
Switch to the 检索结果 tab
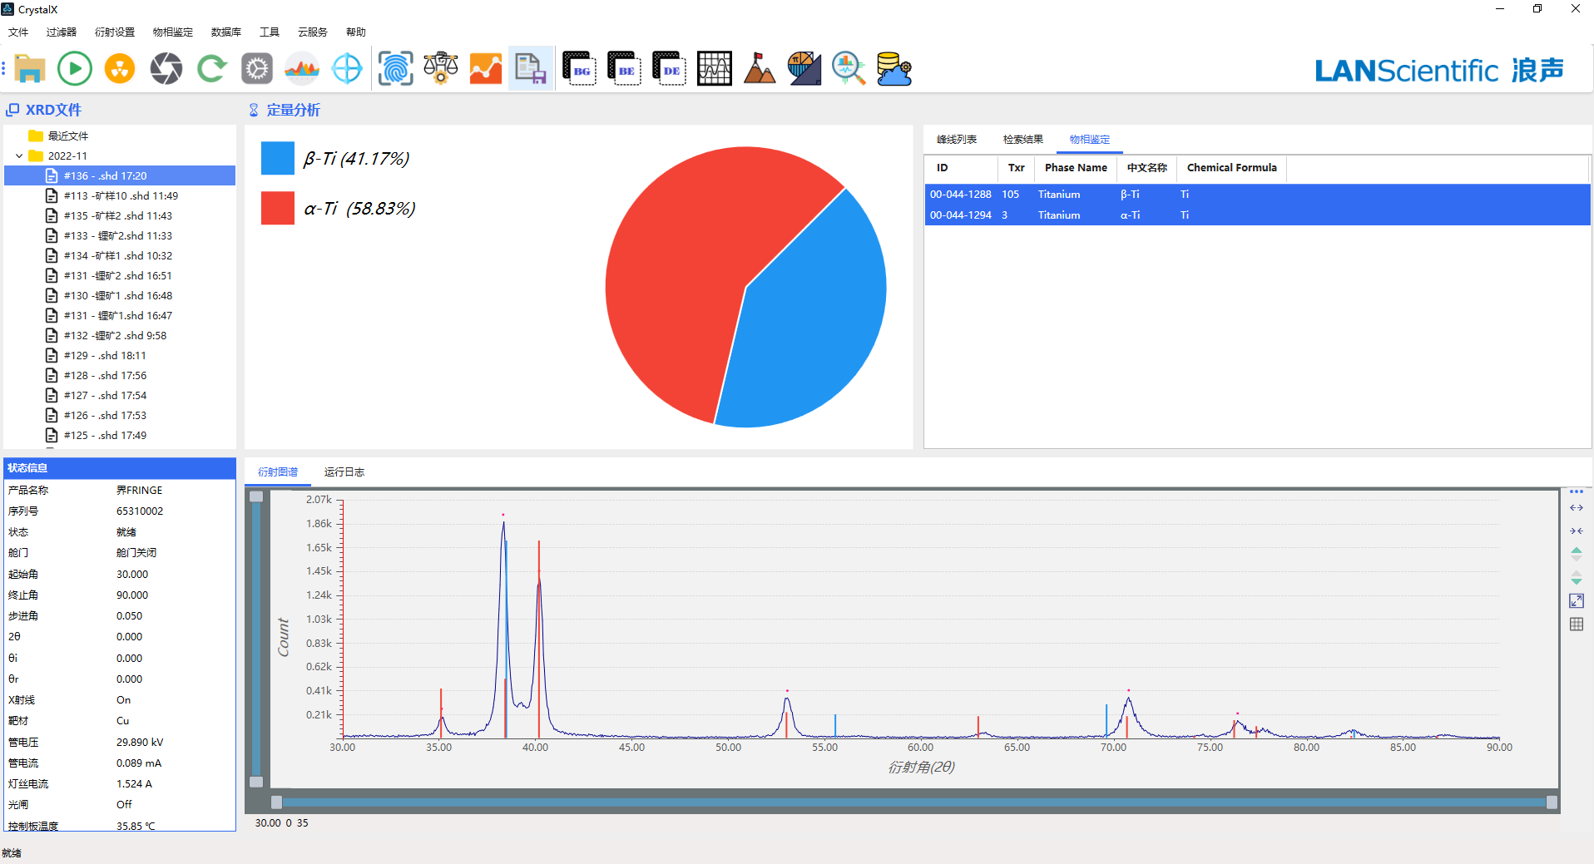[1022, 140]
